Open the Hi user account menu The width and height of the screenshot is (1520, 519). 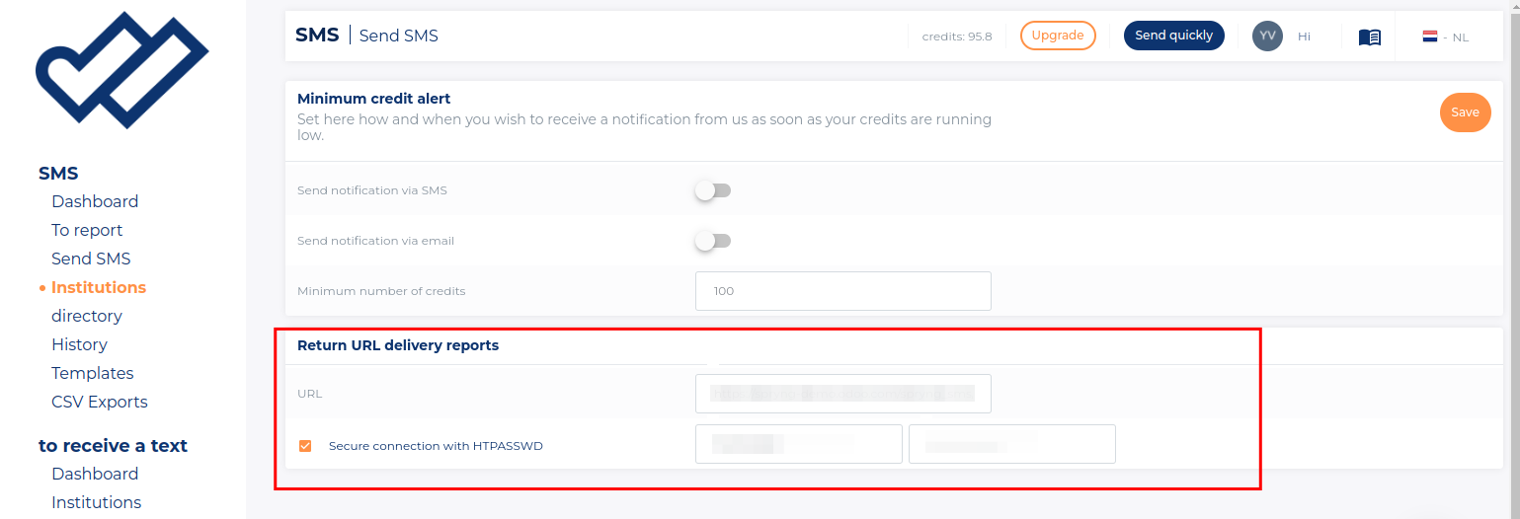[1304, 37]
